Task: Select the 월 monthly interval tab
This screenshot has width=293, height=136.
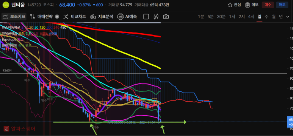Action: pyautogui.click(x=274, y=17)
